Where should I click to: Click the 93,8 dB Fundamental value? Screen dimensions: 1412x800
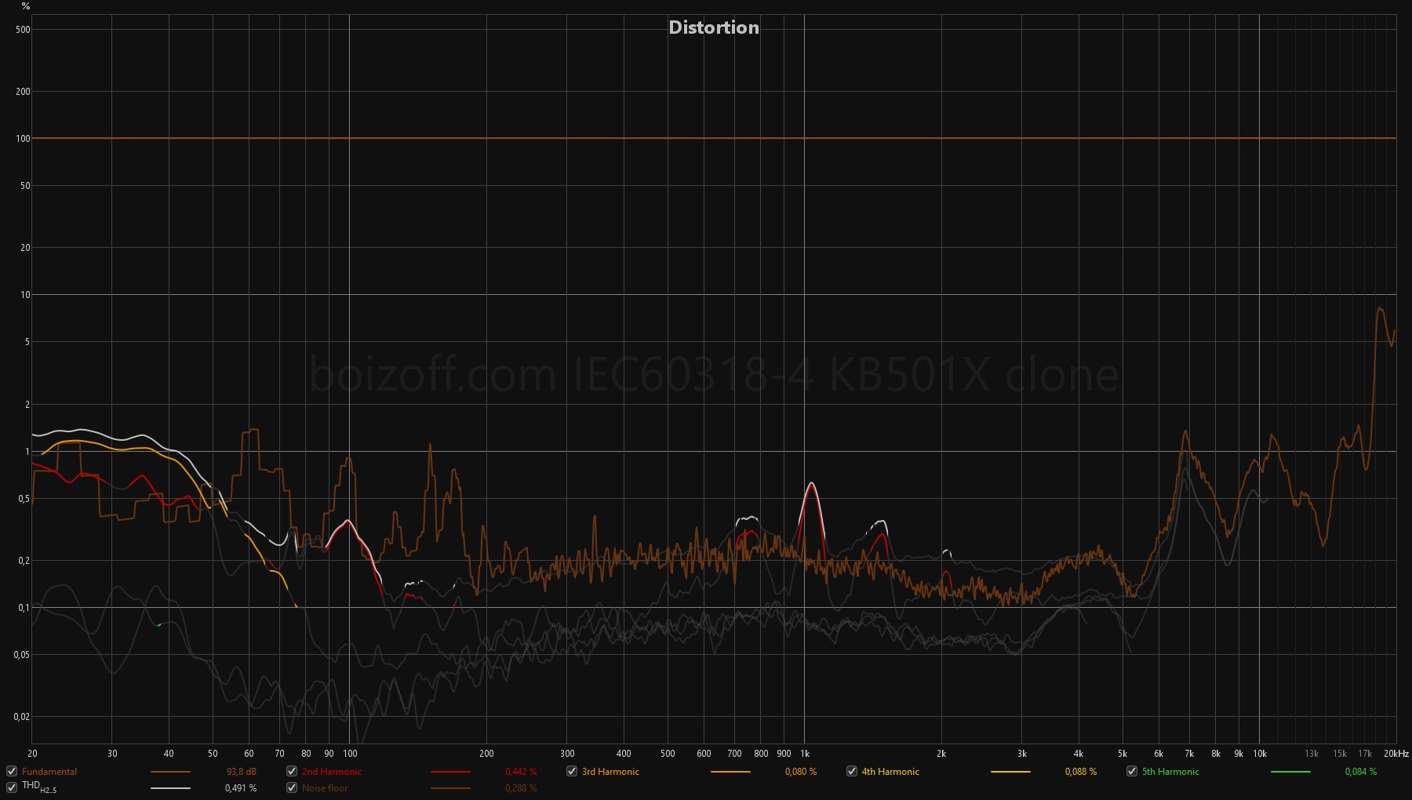coord(242,771)
